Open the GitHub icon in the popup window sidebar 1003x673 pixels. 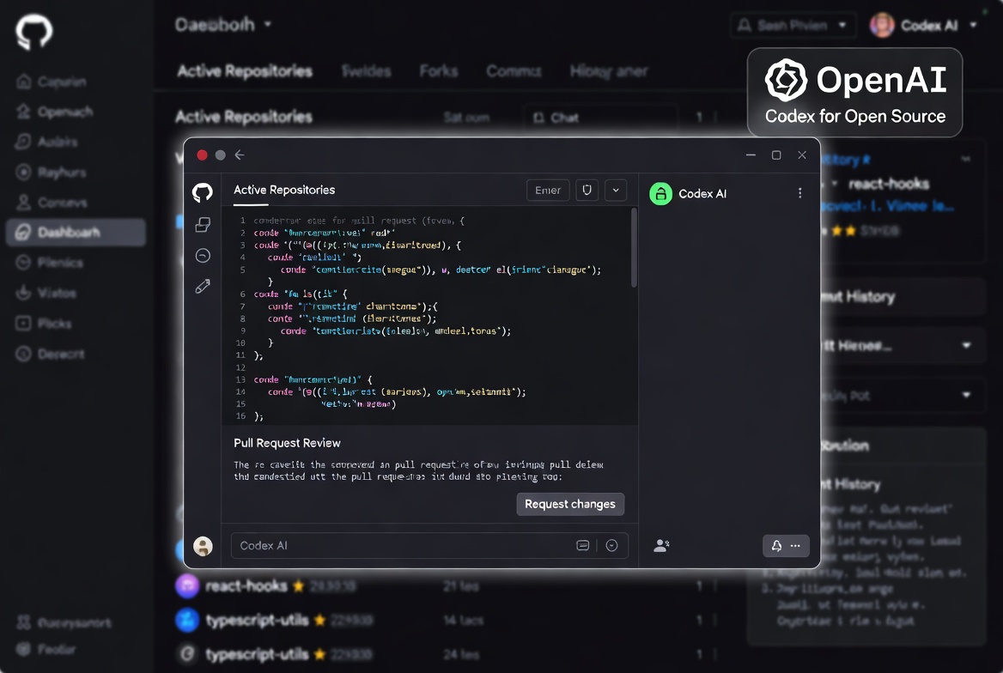tap(203, 192)
